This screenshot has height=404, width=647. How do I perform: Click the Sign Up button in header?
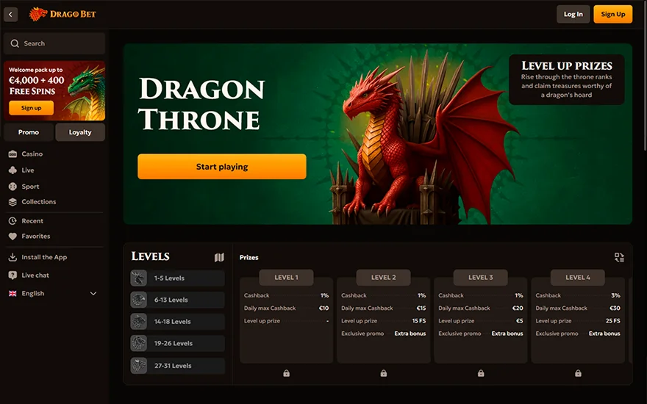coord(612,14)
